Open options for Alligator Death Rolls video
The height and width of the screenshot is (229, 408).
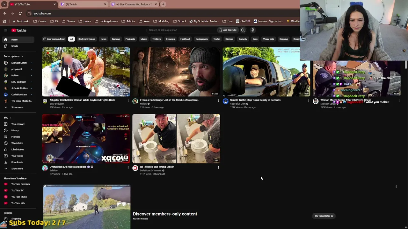pyautogui.click(x=128, y=101)
